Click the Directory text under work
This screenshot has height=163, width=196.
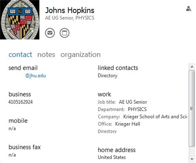107,131
